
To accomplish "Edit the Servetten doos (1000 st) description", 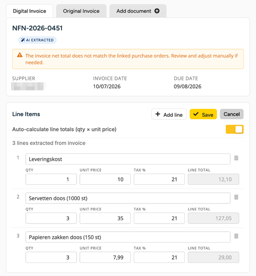I will 128,198.
